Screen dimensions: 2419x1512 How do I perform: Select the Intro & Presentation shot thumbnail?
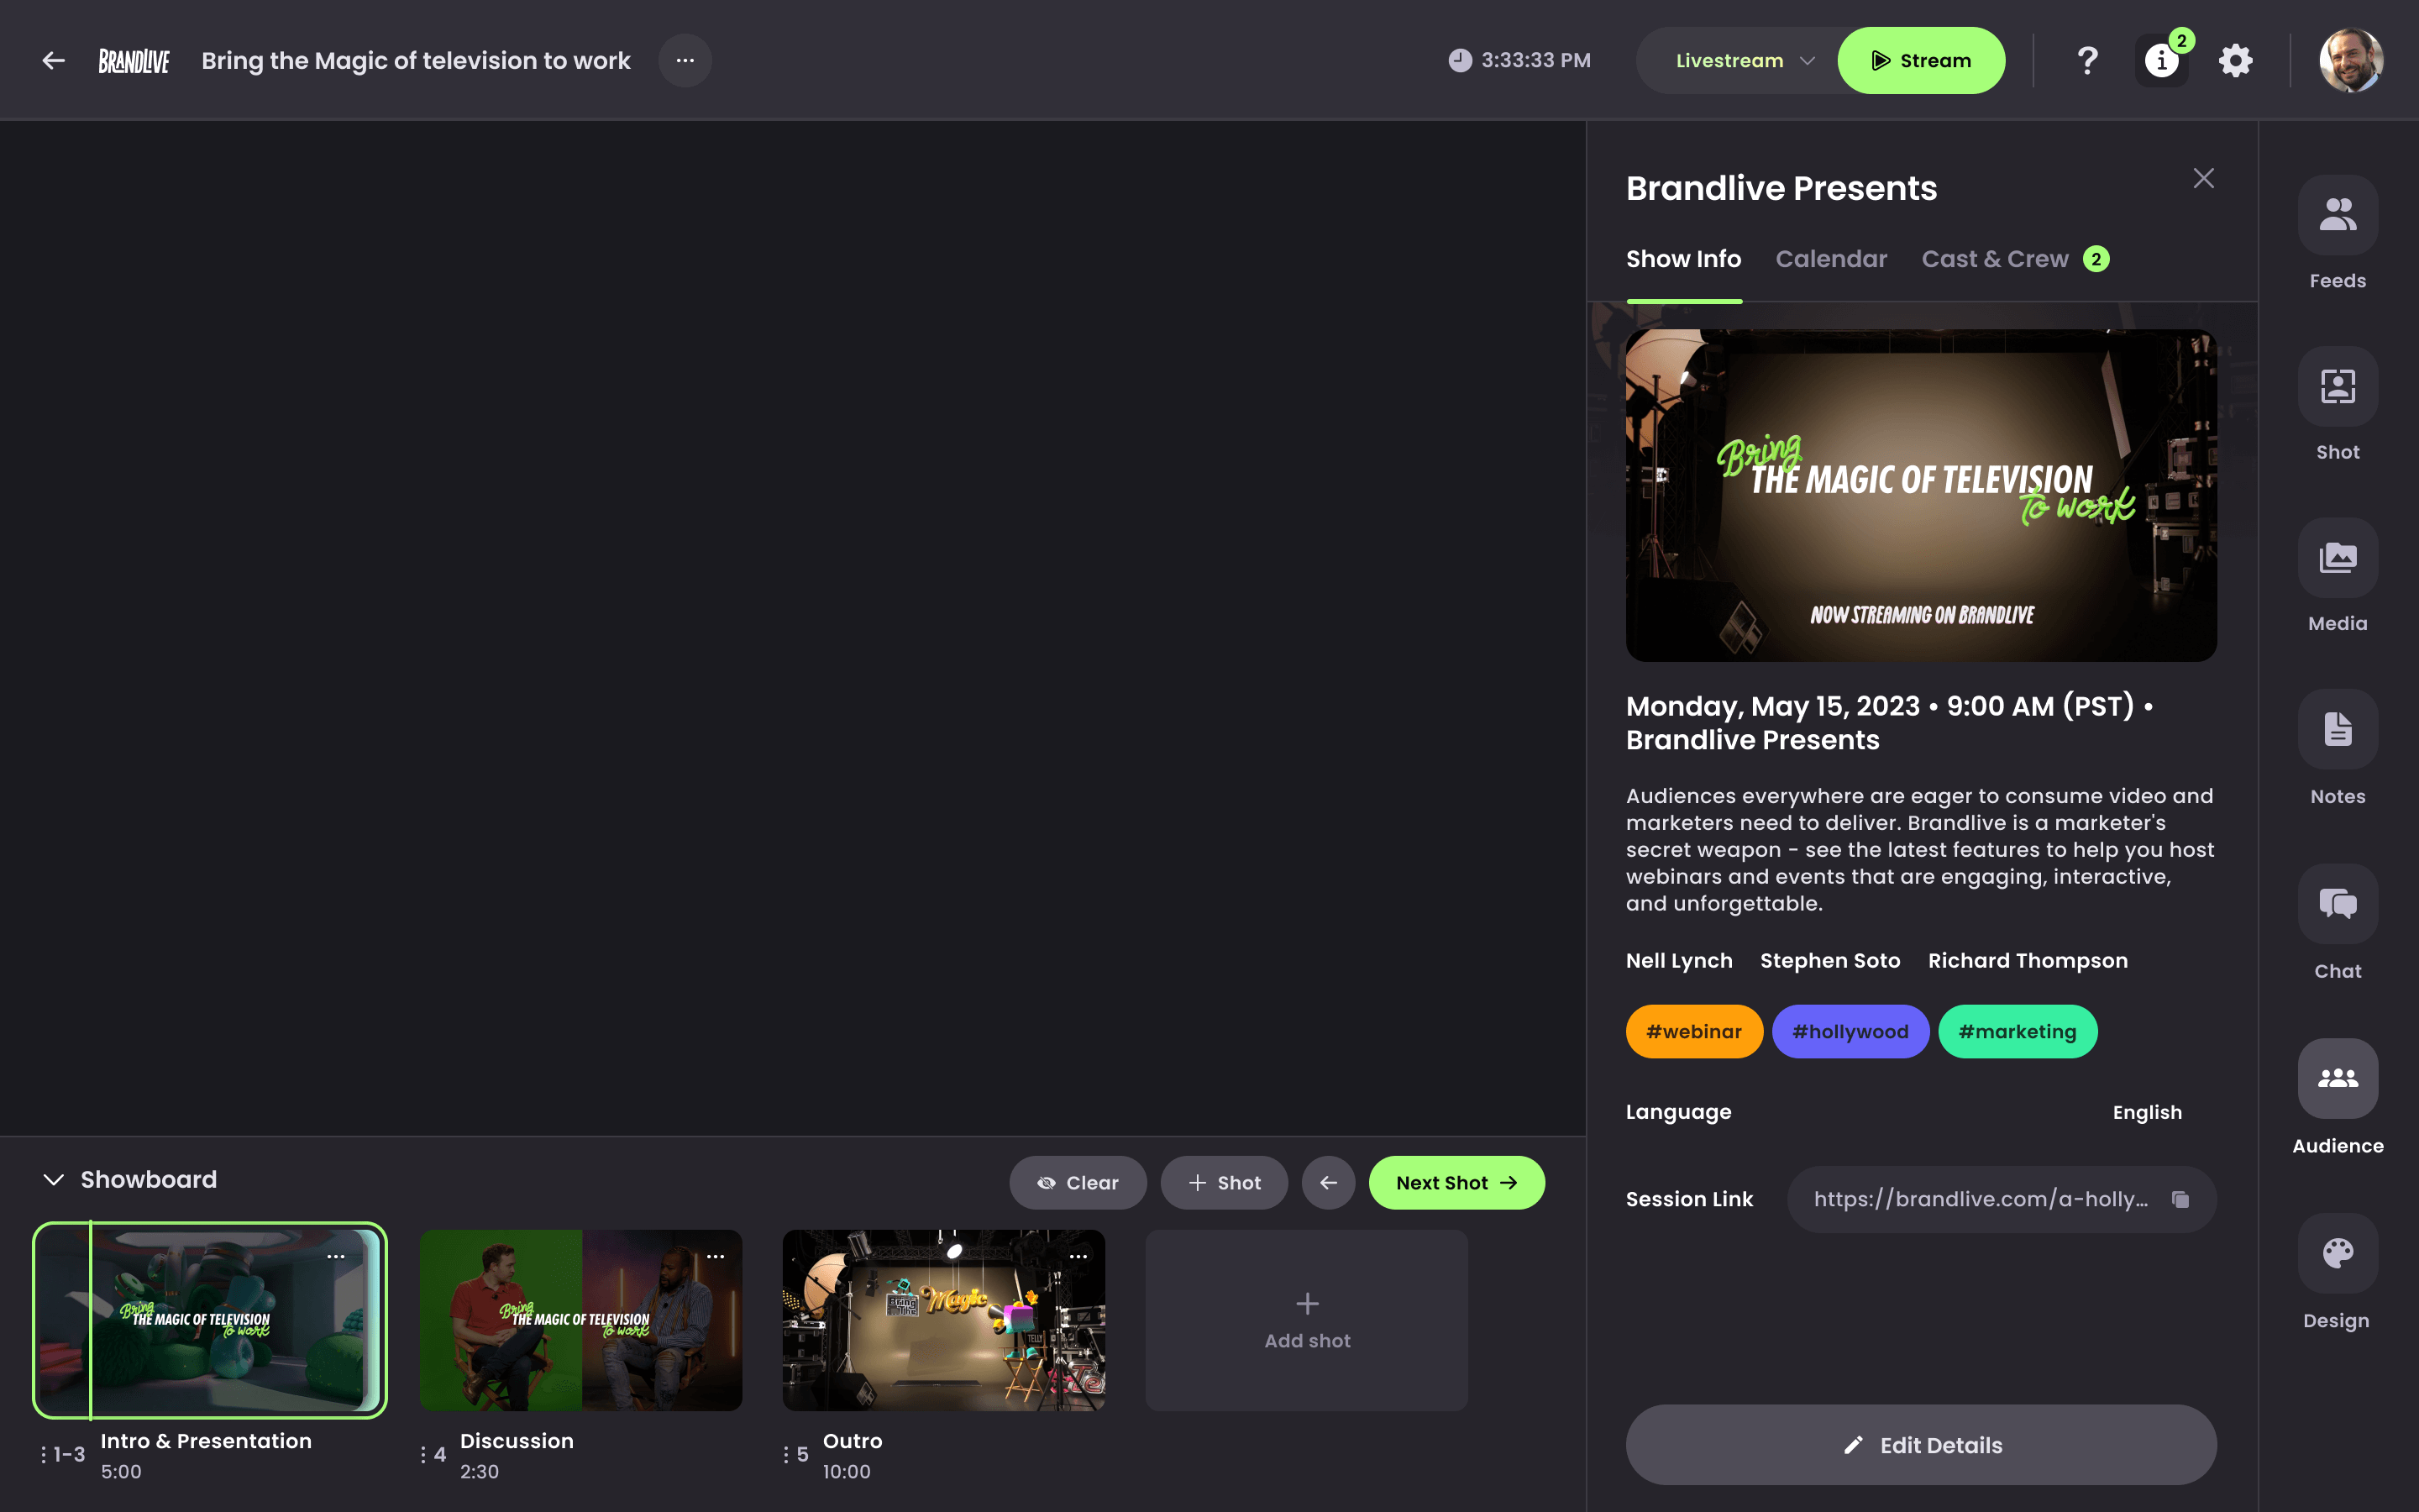210,1320
